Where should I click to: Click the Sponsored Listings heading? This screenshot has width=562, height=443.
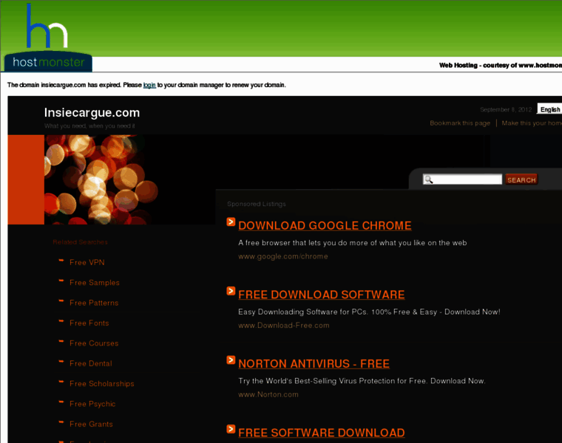(257, 204)
